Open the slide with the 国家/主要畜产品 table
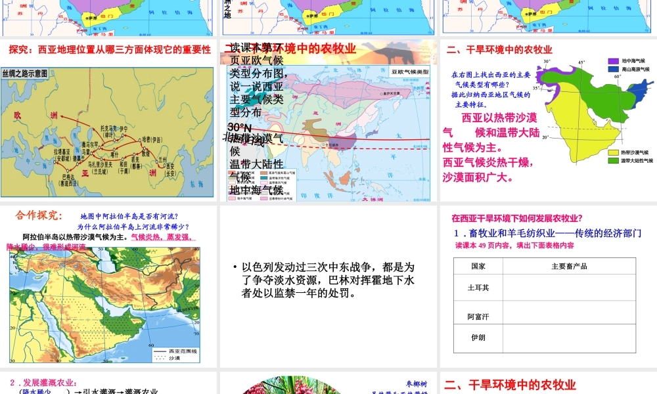The width and height of the screenshot is (657, 394). (549, 286)
